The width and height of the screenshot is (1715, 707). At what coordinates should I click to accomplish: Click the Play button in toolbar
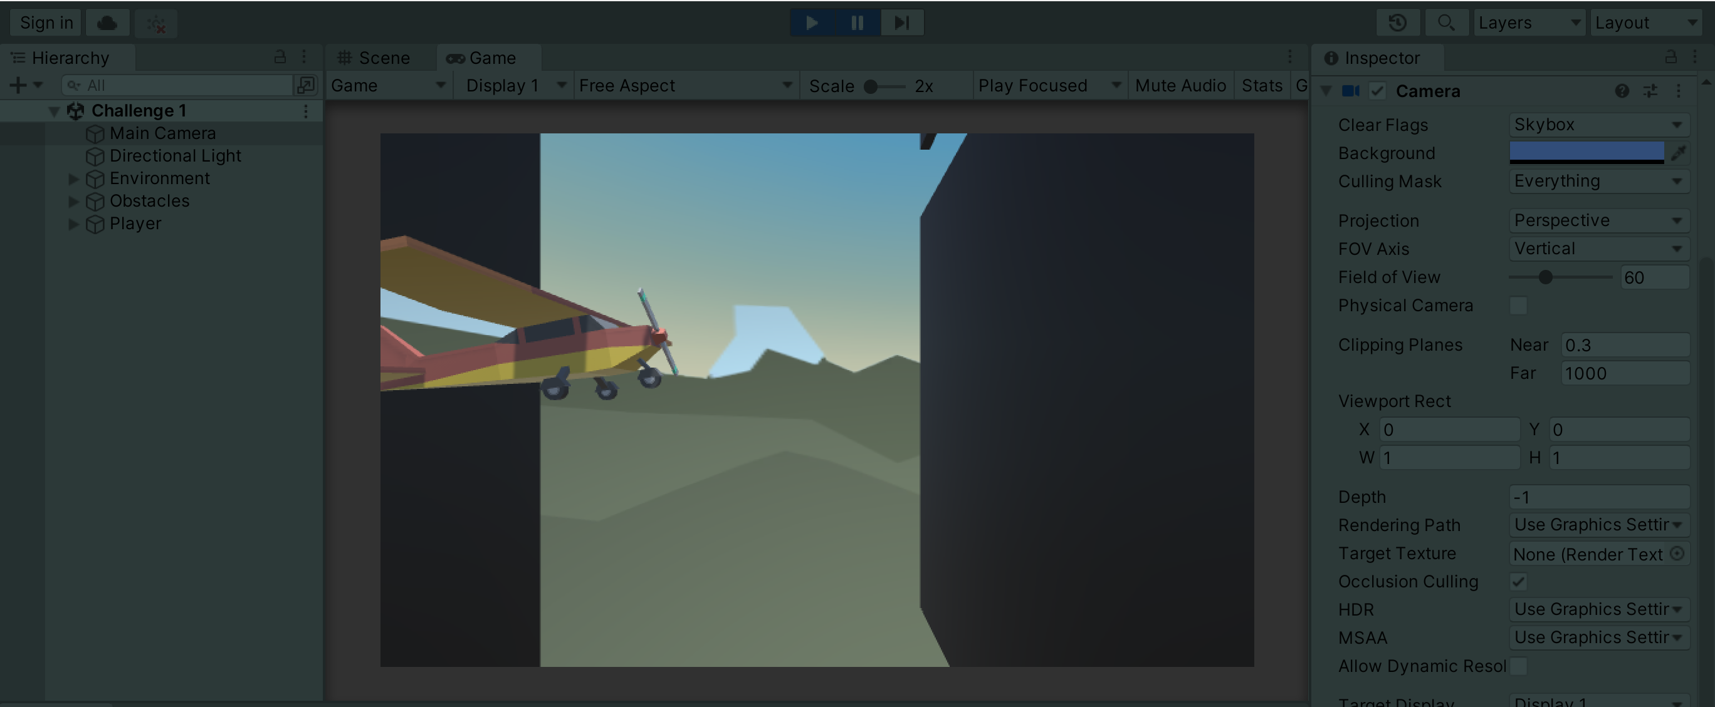[812, 23]
